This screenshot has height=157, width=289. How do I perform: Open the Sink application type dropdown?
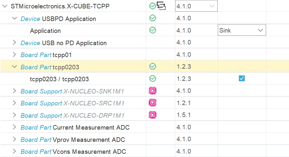(242, 30)
